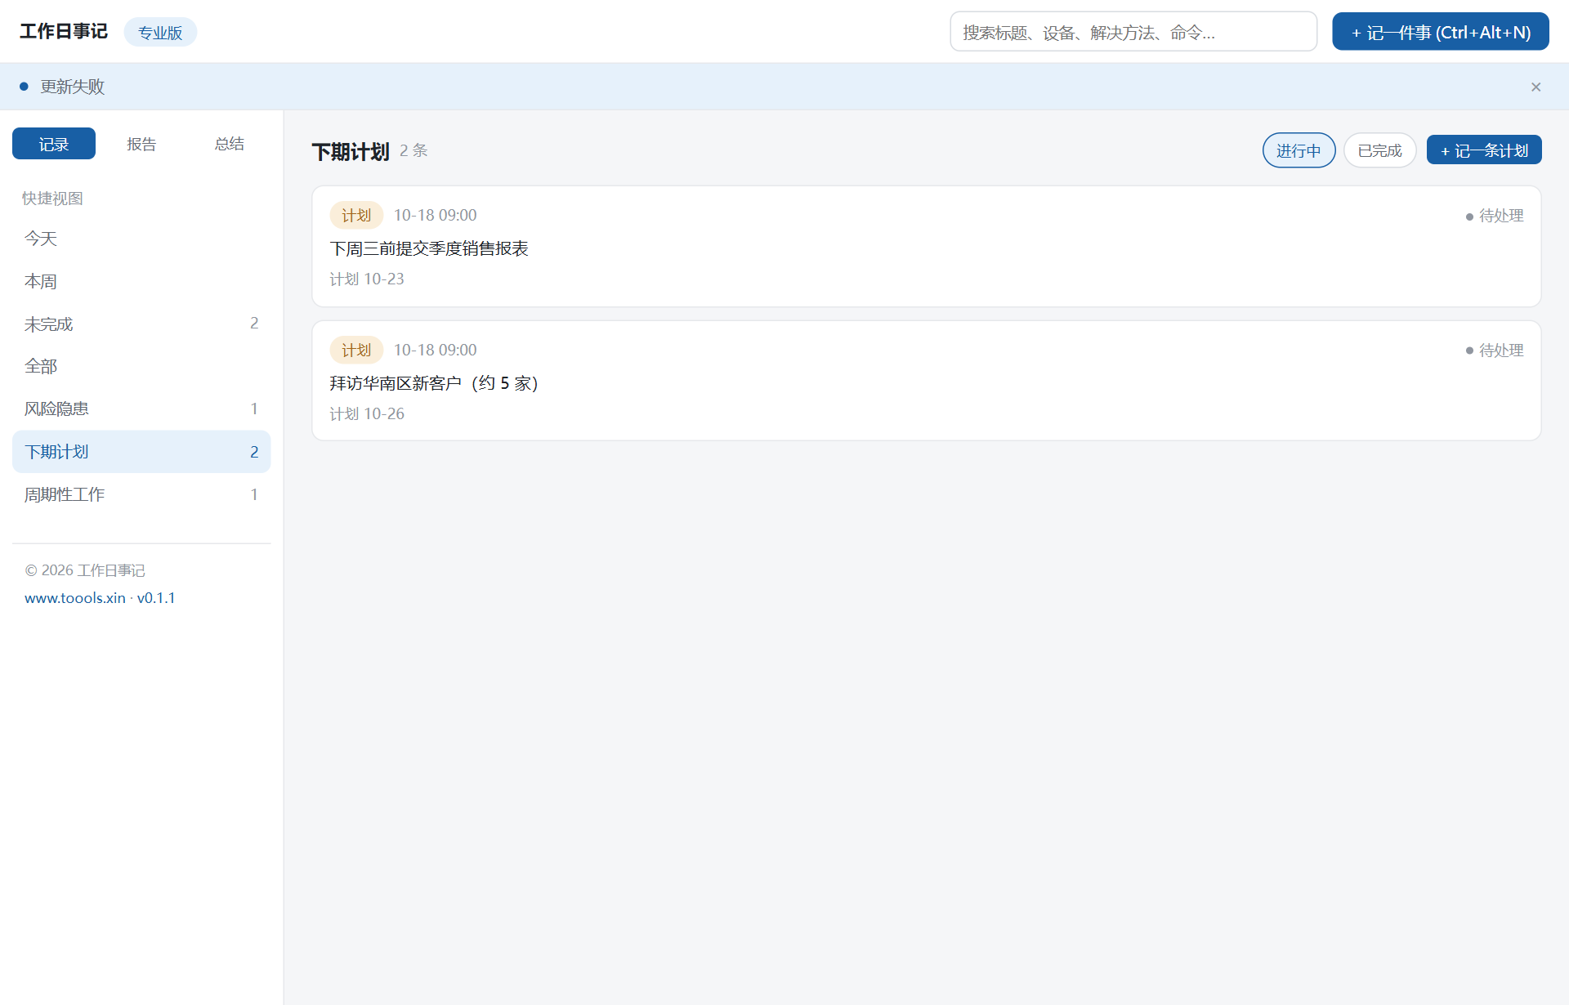Open the 下周三前提交季度销售报表 plan card
The width and height of the screenshot is (1569, 1005).
tap(926, 246)
